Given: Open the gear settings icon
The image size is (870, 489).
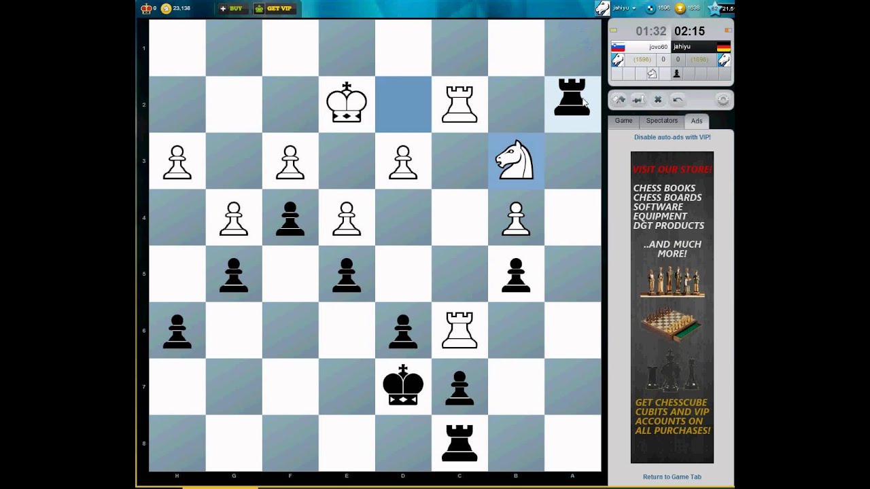Looking at the screenshot, I should click(723, 100).
